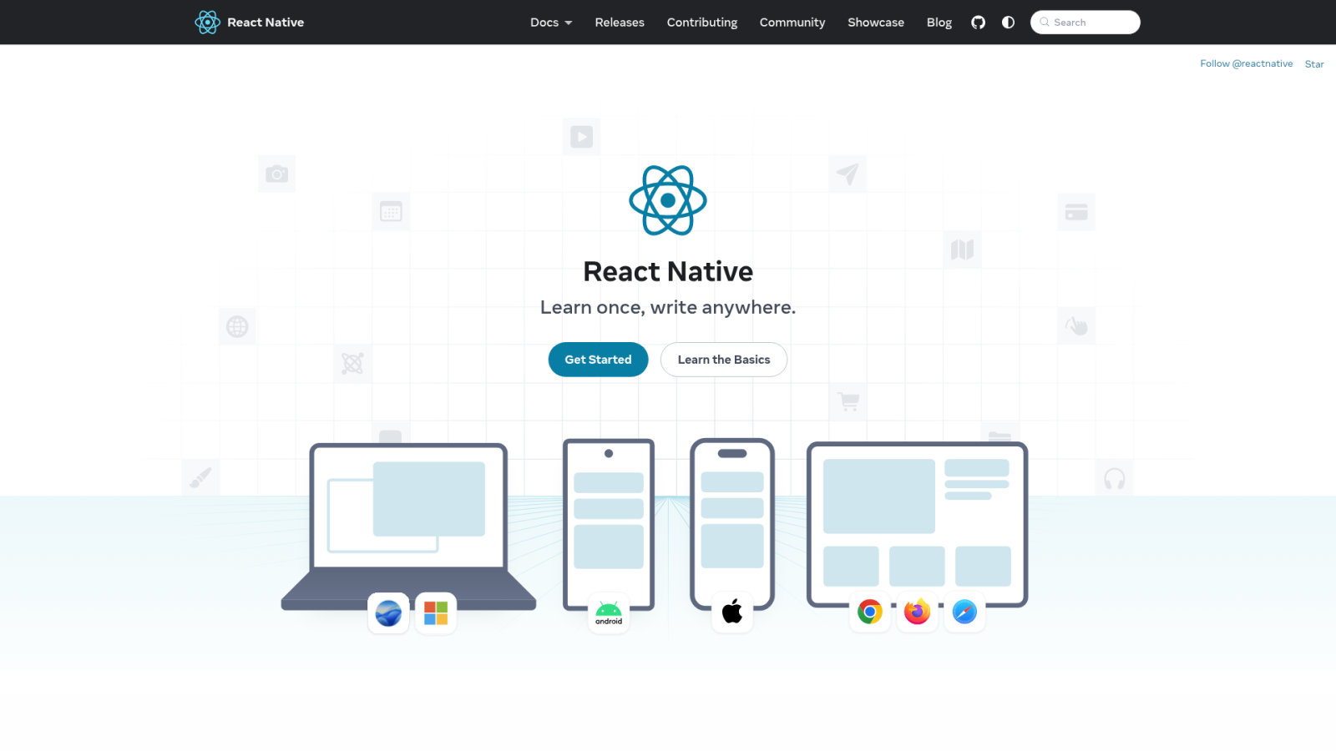Click the React Native navbar logo
The height and width of the screenshot is (751, 1336).
(249, 23)
